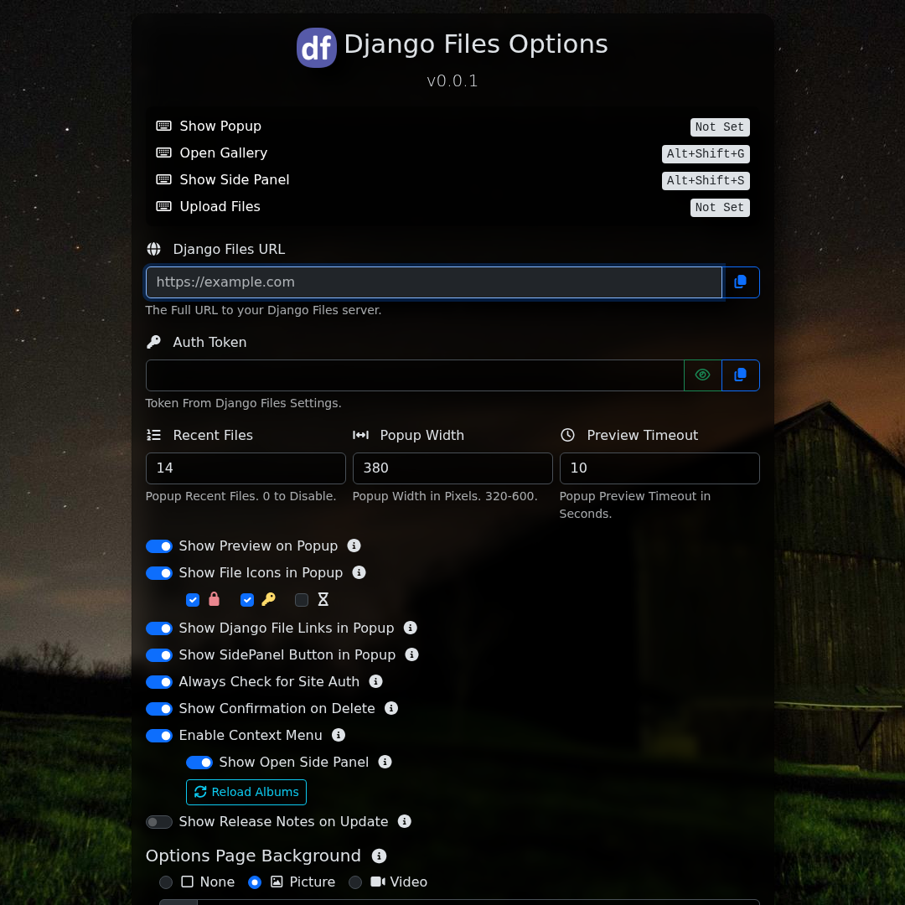Click info icon next to Show File Icons

(x=359, y=572)
